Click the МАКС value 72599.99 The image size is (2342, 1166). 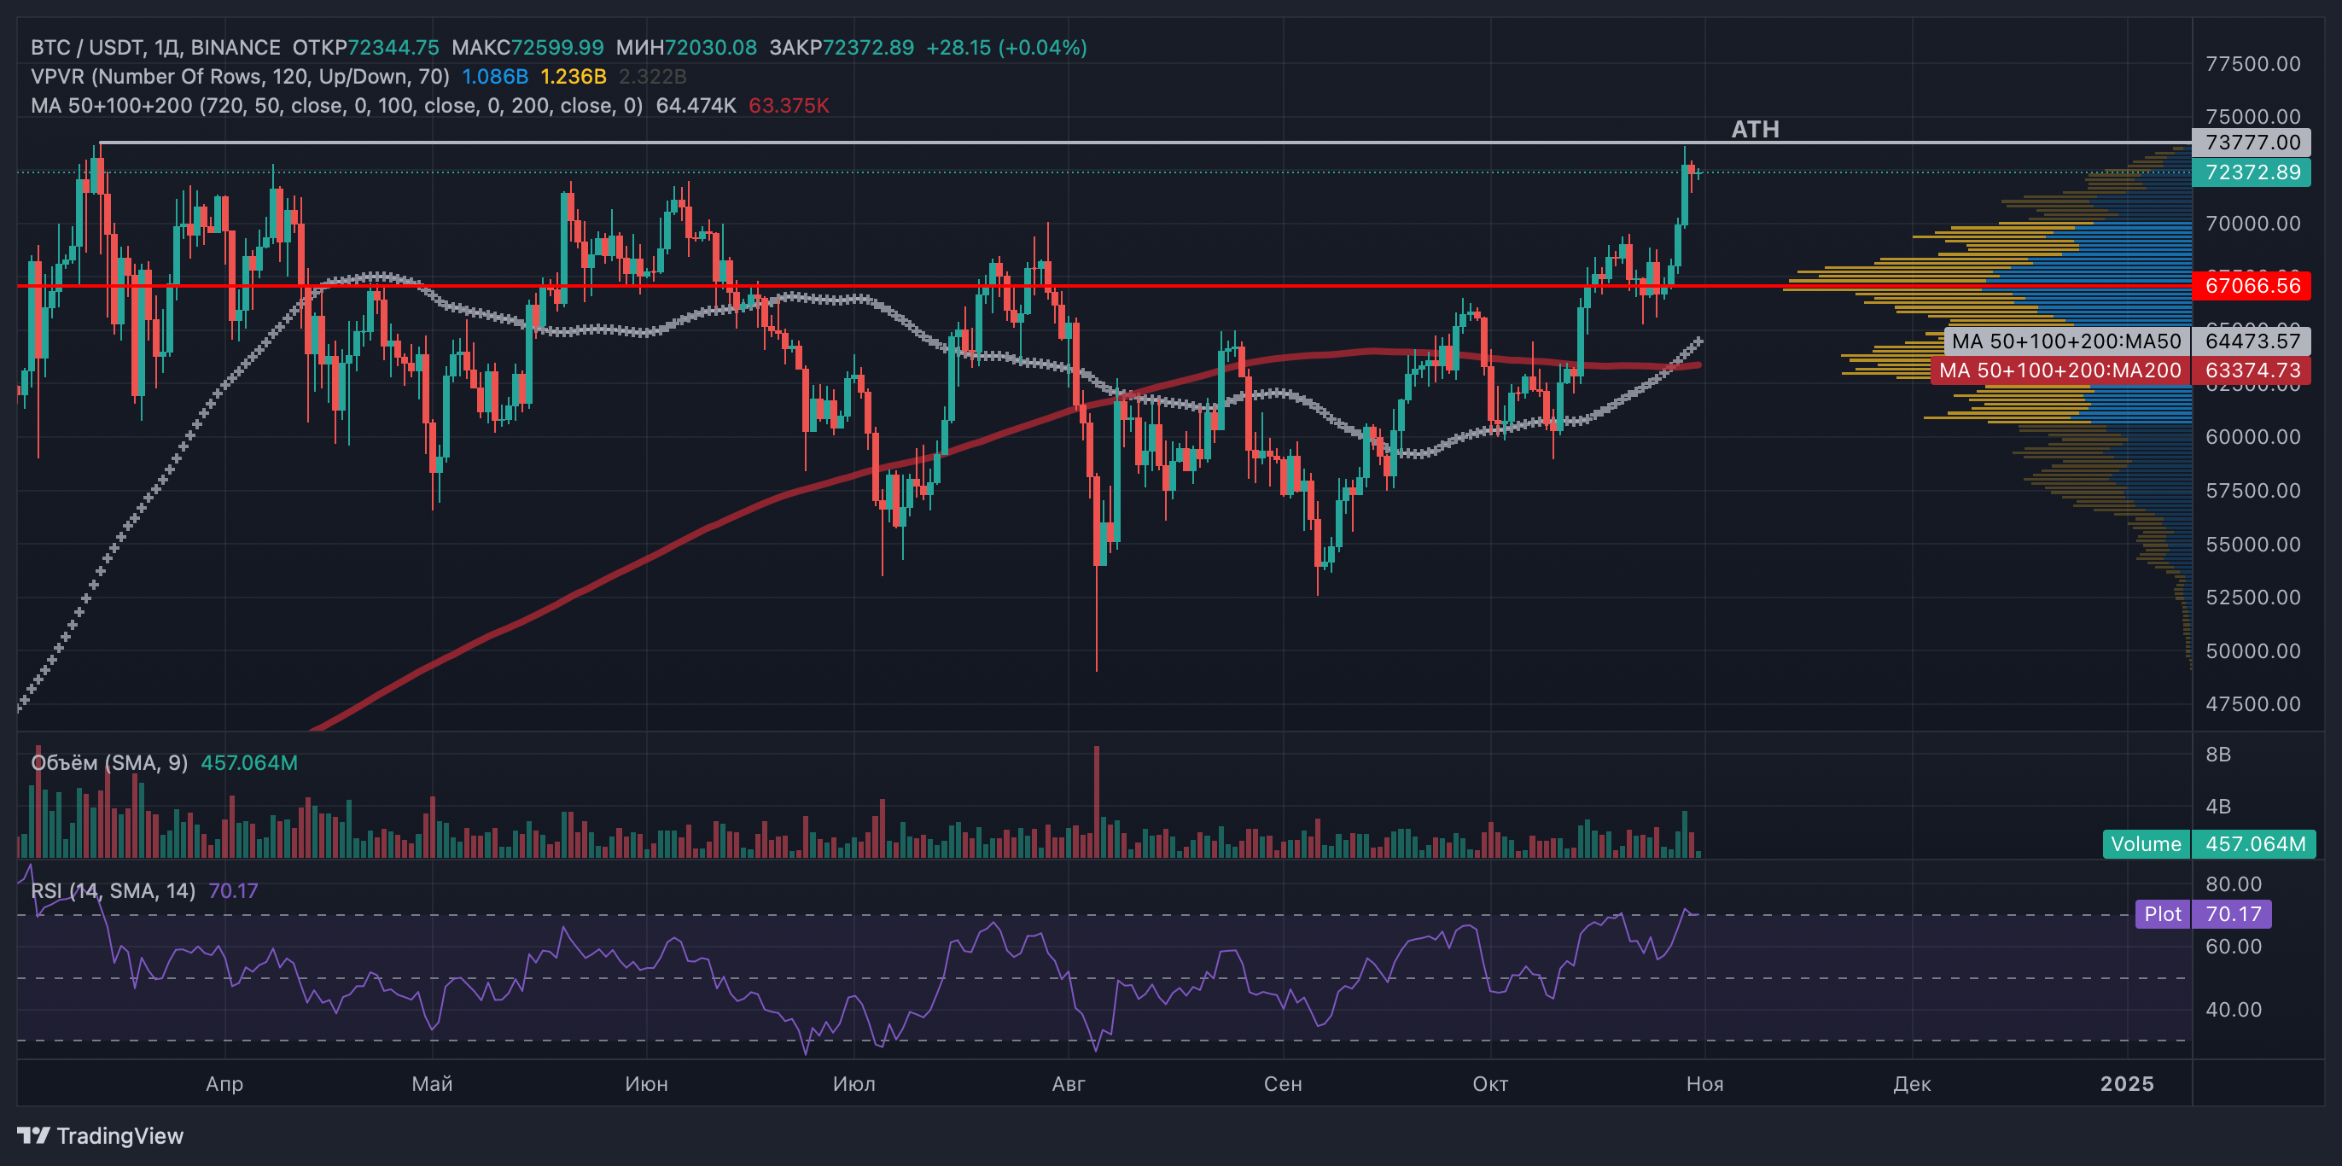tap(557, 47)
